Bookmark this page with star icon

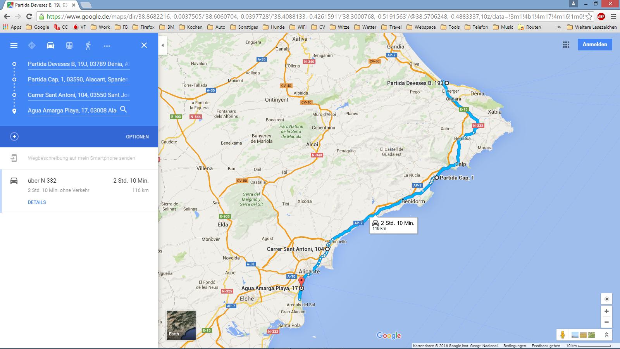pyautogui.click(x=589, y=16)
